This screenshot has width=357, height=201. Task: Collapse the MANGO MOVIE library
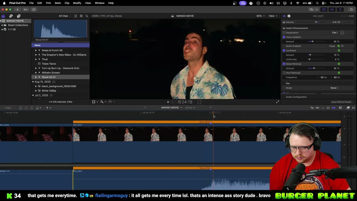tap(1, 21)
